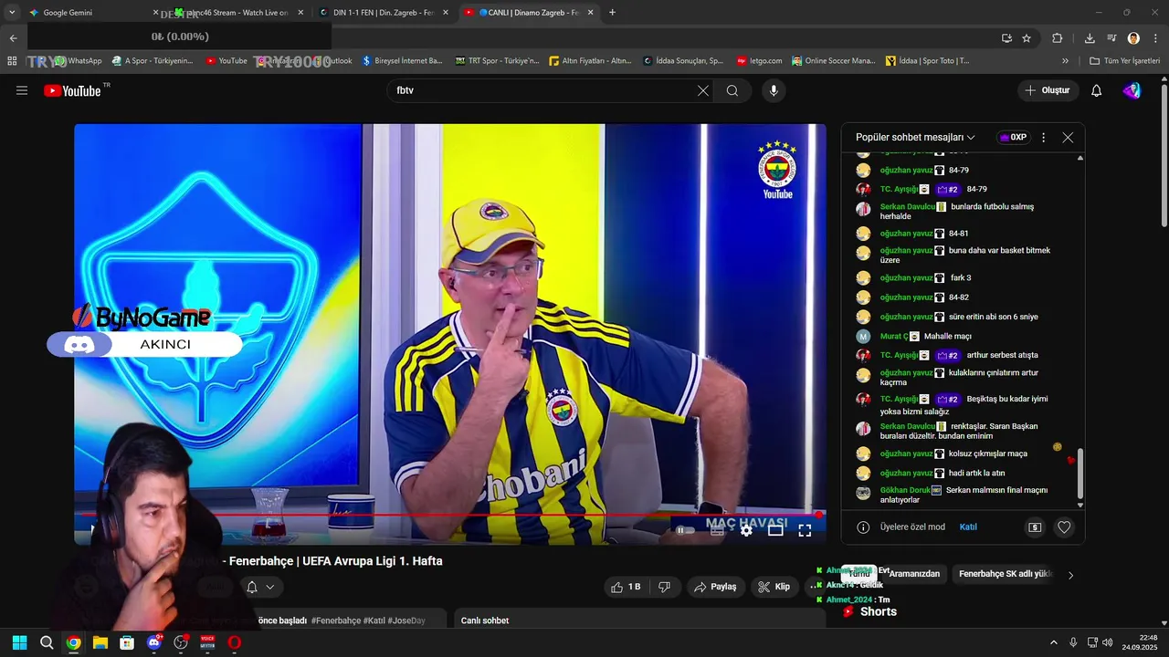This screenshot has width=1169, height=657.
Task: Open the video player settings gear
Action: tap(746, 530)
